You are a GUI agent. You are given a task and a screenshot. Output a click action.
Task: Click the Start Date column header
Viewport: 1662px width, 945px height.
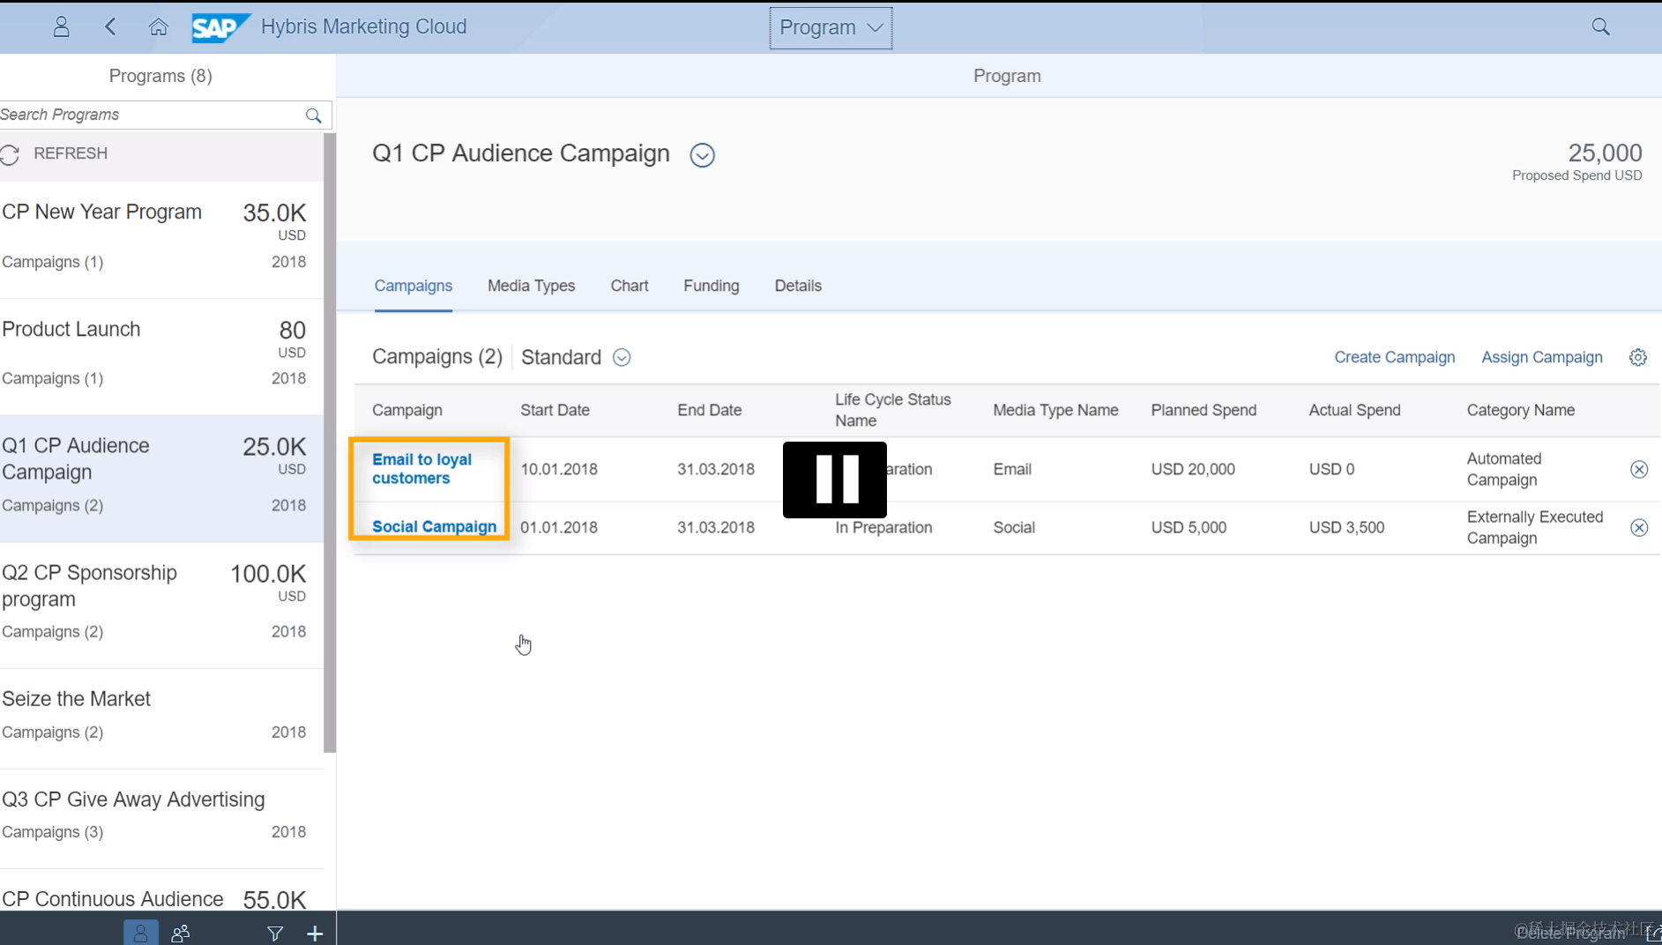pyautogui.click(x=555, y=410)
